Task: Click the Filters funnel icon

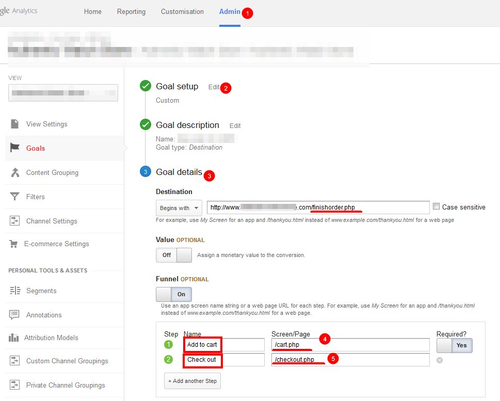Action: pyautogui.click(x=15, y=197)
